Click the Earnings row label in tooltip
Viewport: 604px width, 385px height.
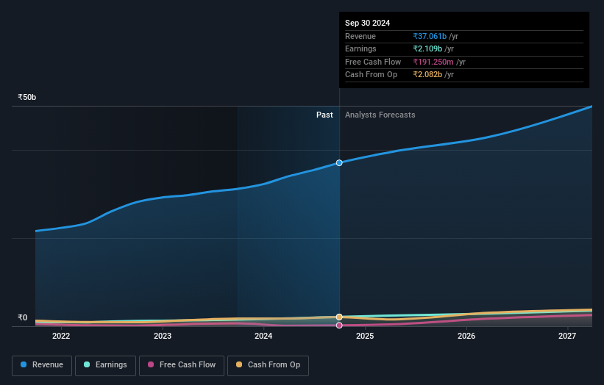point(360,48)
